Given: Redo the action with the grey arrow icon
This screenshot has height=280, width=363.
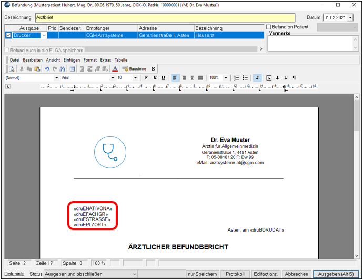Looking at the screenshot, I should pos(55,69).
